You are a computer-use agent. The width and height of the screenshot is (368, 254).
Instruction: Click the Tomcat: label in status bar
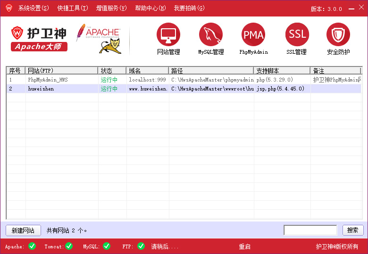(x=54, y=246)
